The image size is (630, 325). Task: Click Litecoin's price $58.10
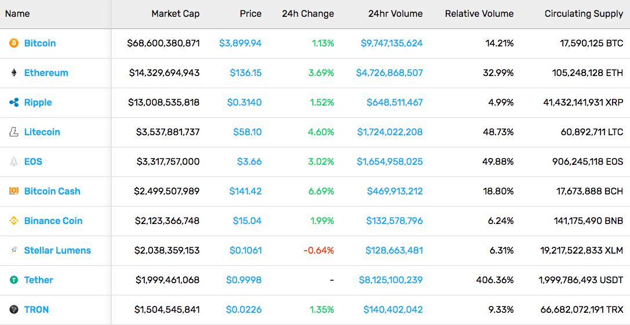tap(247, 132)
